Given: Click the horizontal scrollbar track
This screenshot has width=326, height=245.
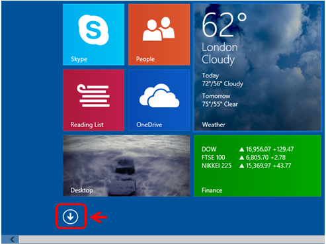Looking at the screenshot, I should tap(171, 239).
